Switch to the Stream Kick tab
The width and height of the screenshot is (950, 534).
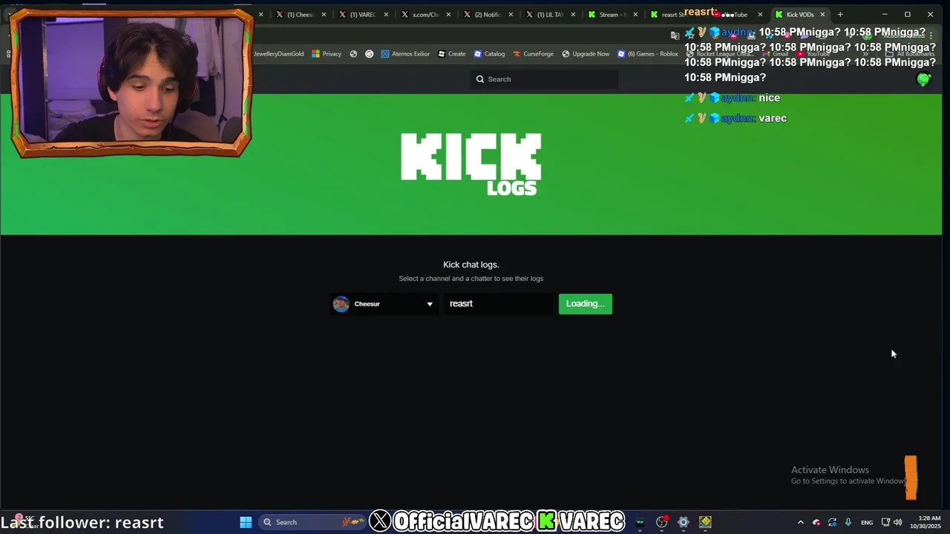pyautogui.click(x=612, y=14)
